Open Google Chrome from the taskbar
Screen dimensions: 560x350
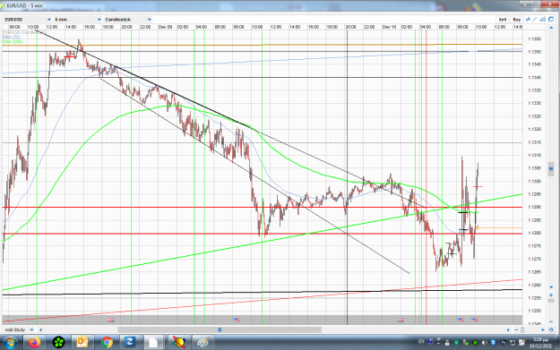click(107, 343)
